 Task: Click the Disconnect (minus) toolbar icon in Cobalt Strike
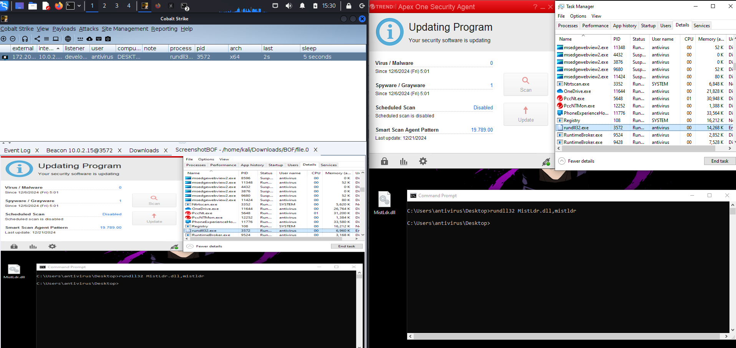click(x=13, y=39)
